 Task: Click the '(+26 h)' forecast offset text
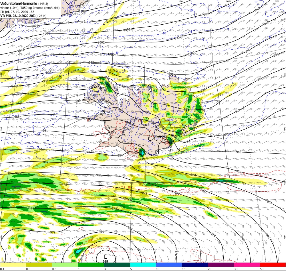coord(41,16)
